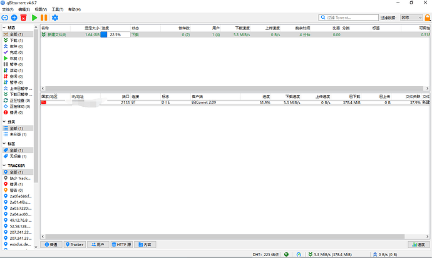Collapse the 状态 sidebar section

[4, 28]
